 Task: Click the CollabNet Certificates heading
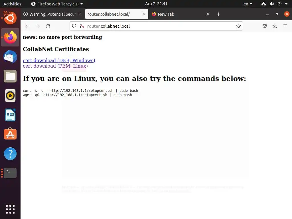click(56, 49)
